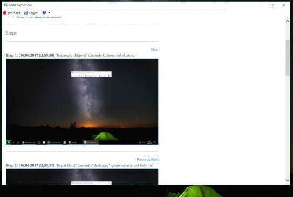Click the scrollbar up arrow

288,21
